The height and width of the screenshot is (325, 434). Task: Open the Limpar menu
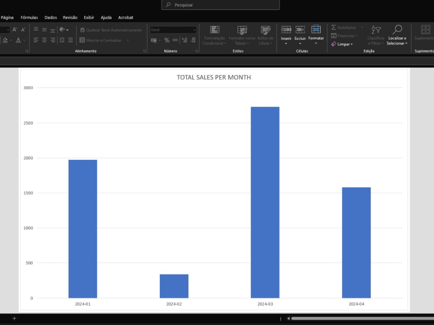(342, 44)
